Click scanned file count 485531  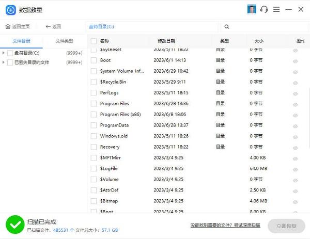pyautogui.click(x=60, y=230)
